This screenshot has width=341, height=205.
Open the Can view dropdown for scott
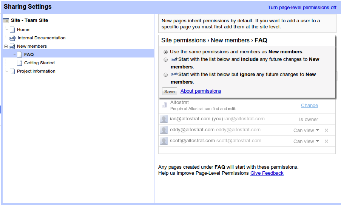click(x=306, y=141)
